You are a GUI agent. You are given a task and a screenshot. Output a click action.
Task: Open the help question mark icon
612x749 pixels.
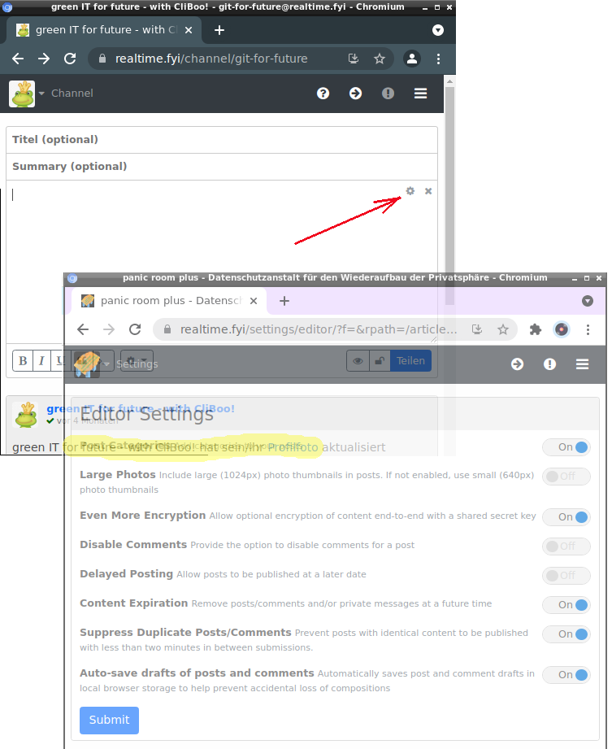point(323,94)
